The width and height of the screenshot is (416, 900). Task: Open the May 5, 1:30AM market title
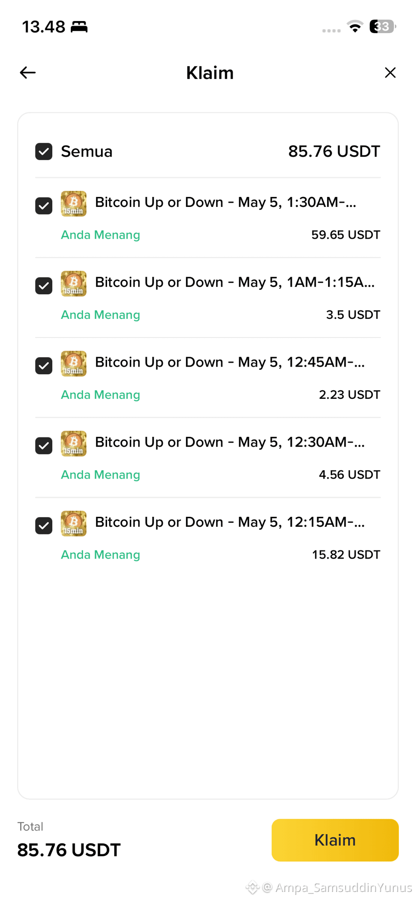pyautogui.click(x=226, y=202)
